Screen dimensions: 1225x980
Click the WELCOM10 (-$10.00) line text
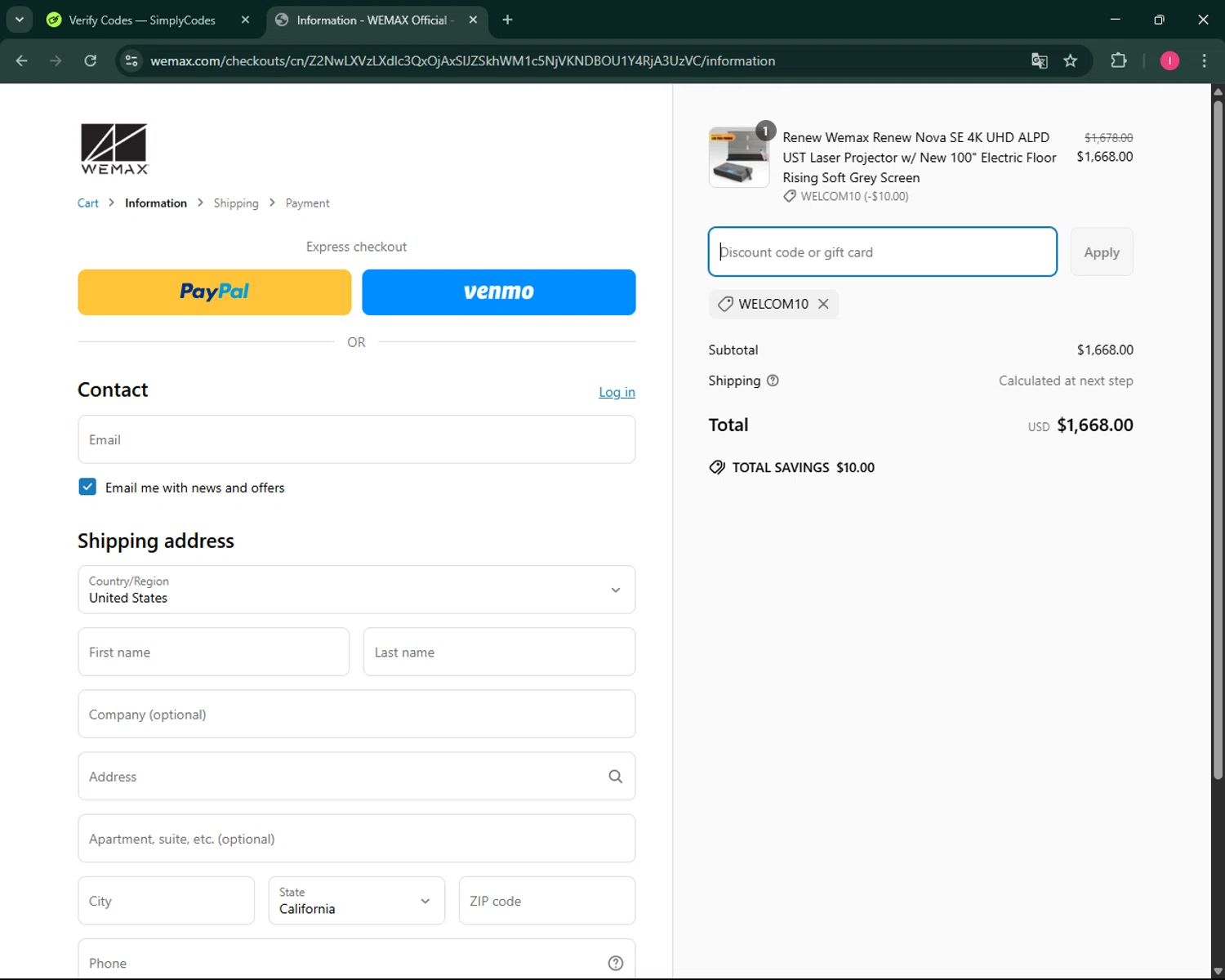click(854, 196)
